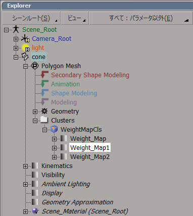Collapse the Polygon Mesh node
193x216 pixels.
tap(25, 67)
